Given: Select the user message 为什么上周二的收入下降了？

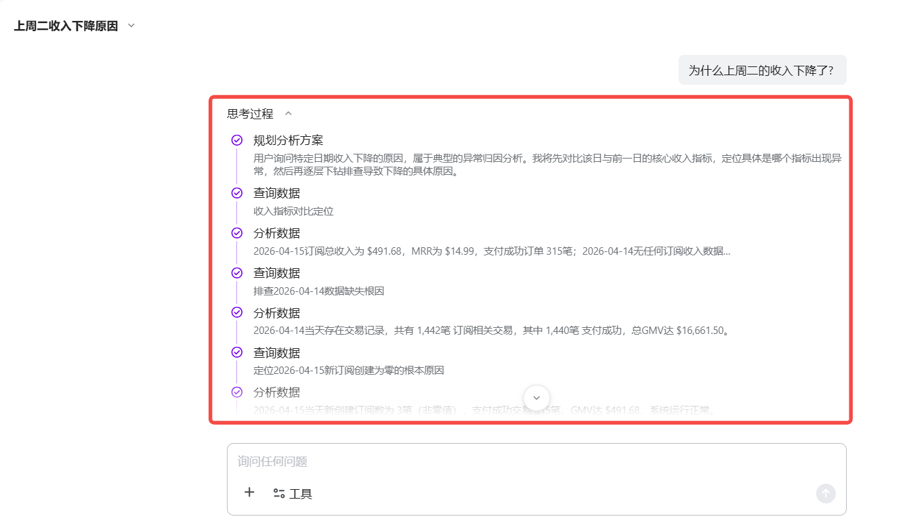Looking at the screenshot, I should click(x=761, y=70).
